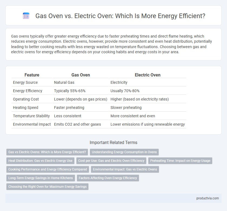Click the 'Less consistent' cell
This screenshot has width=227, height=211.
click(x=68, y=116)
